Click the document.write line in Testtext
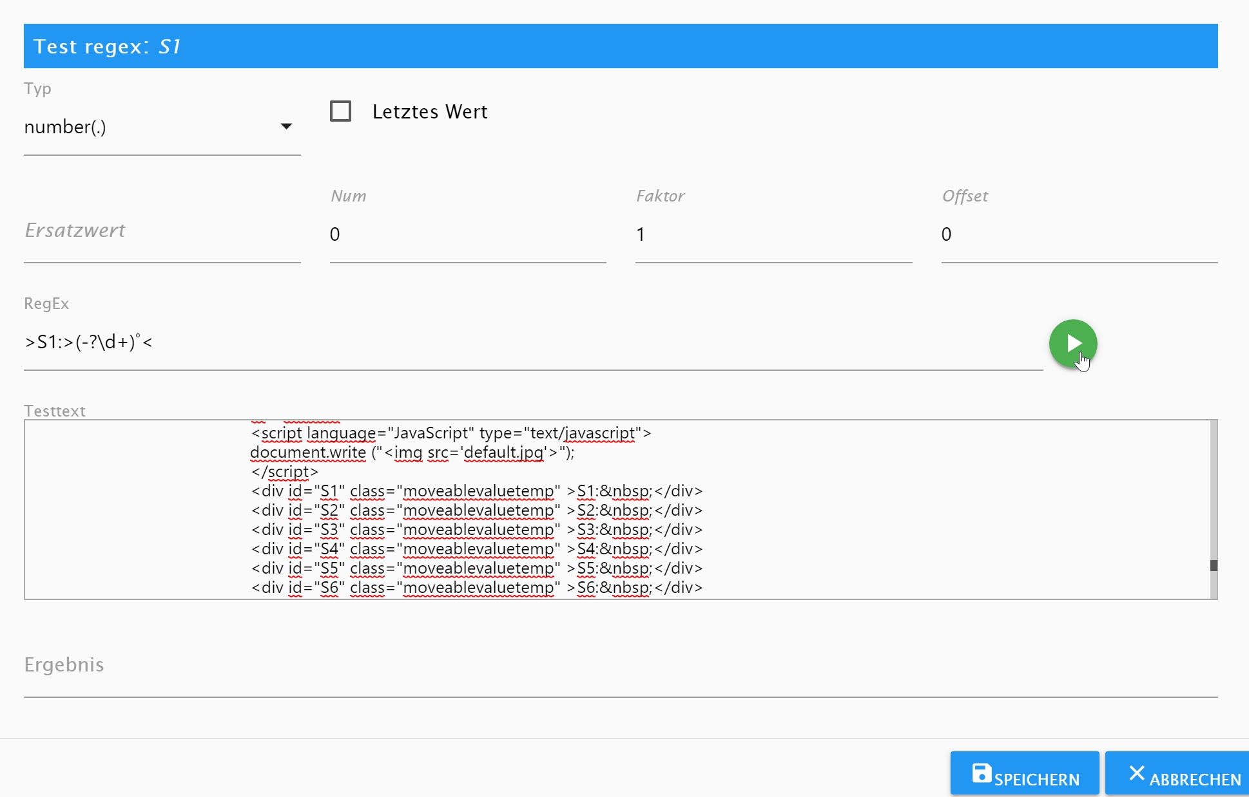 412,453
